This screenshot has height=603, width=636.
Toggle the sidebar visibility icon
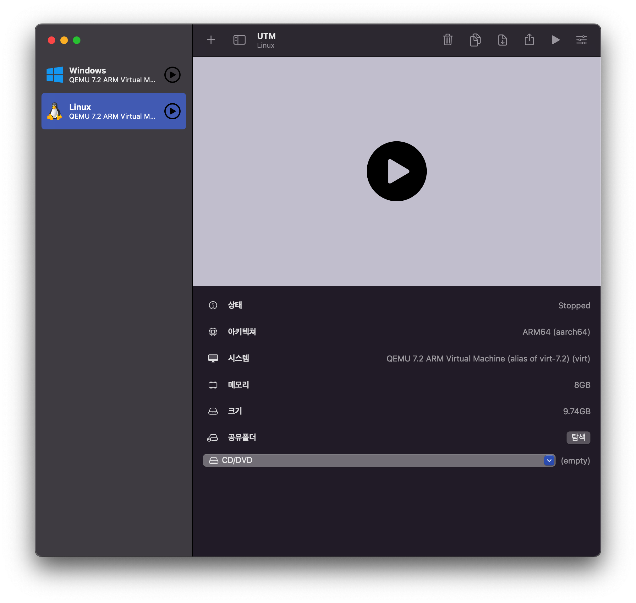pos(239,40)
